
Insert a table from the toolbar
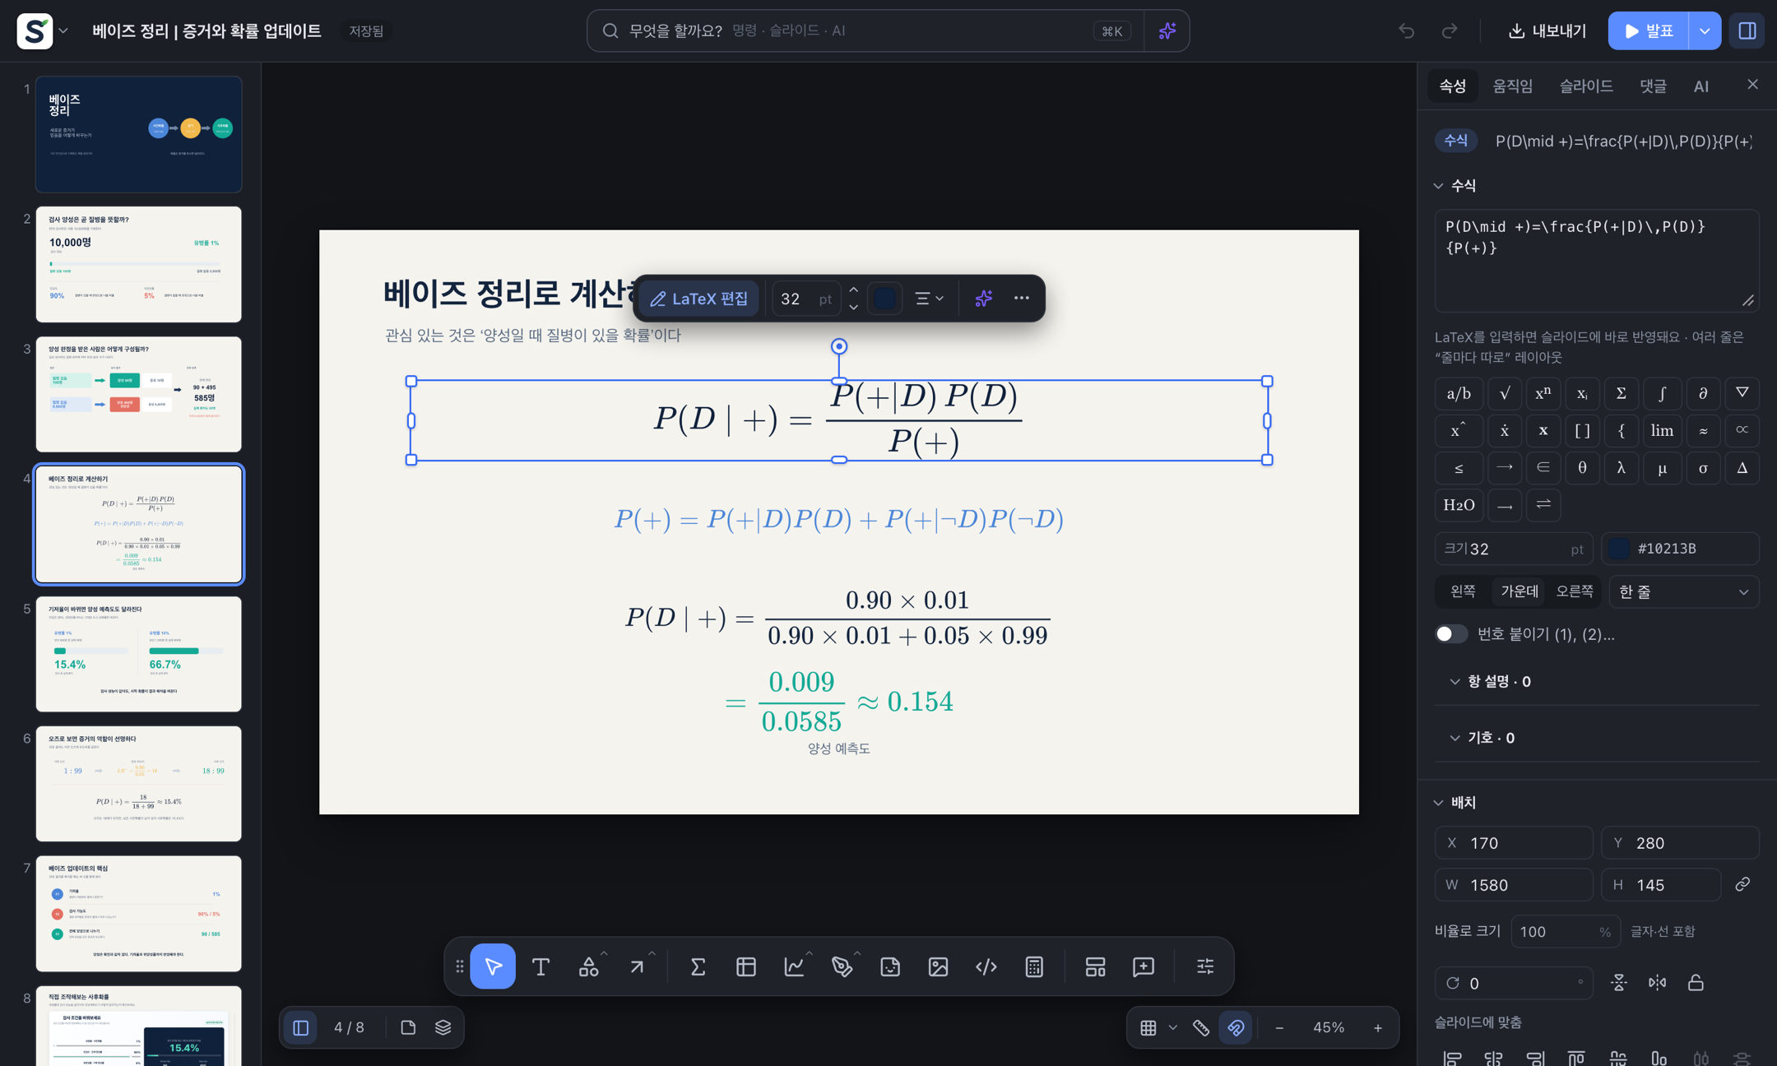[x=745, y=966]
